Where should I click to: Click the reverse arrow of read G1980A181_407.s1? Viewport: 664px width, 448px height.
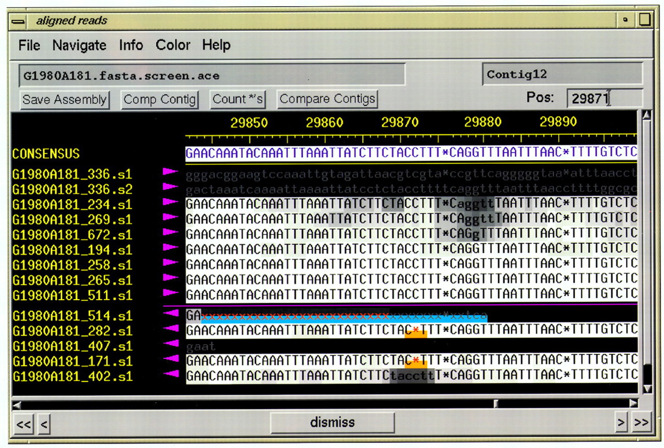[171, 344]
